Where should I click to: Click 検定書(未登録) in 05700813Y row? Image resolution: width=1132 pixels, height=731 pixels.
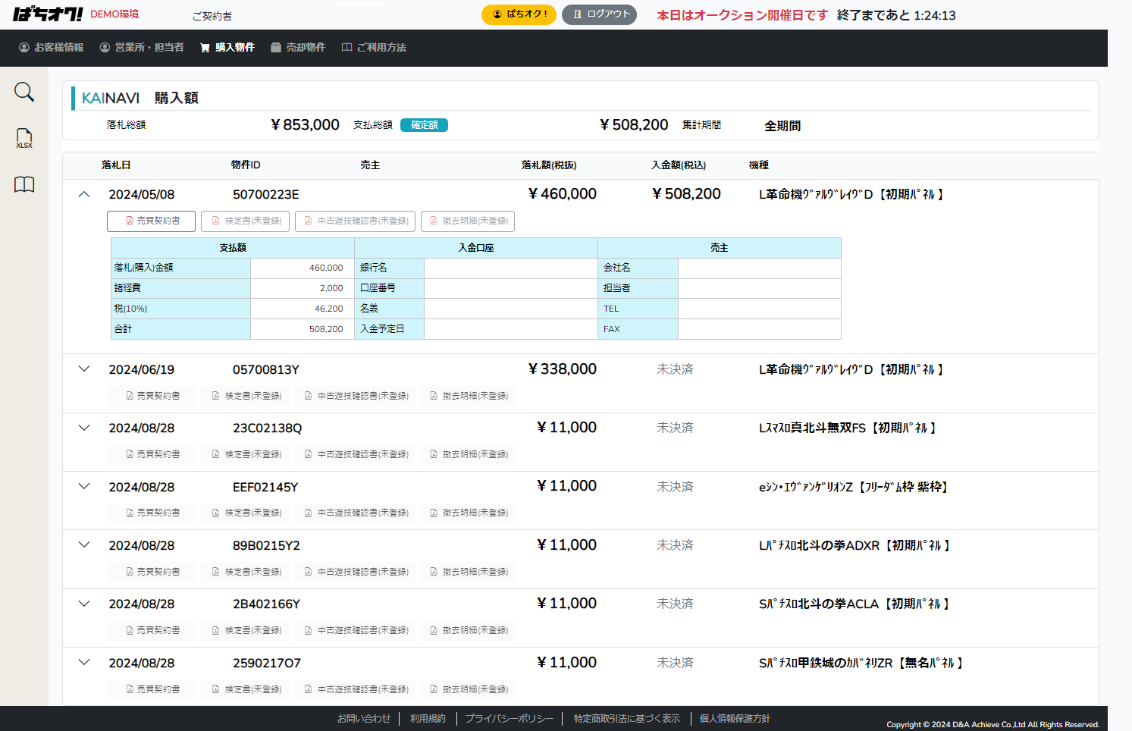[x=245, y=396]
